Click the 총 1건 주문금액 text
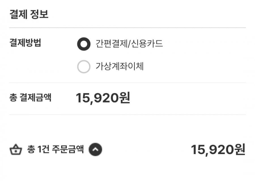The image size is (255, 181). 55,150
